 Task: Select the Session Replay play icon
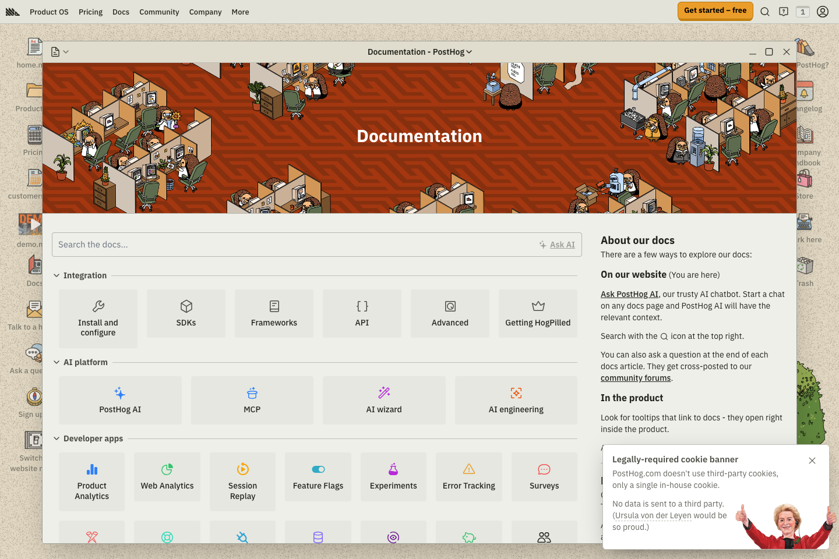pyautogui.click(x=242, y=469)
